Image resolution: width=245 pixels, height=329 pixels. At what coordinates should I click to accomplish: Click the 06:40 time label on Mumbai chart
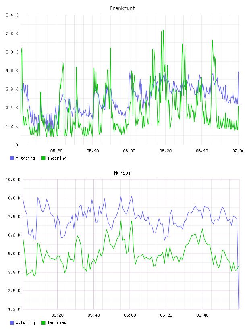tap(202, 315)
